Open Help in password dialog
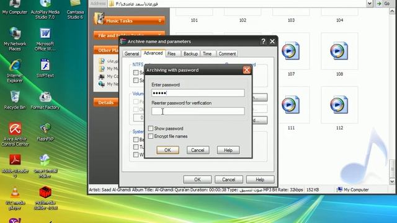The height and width of the screenshot is (223, 397). [x=228, y=150]
